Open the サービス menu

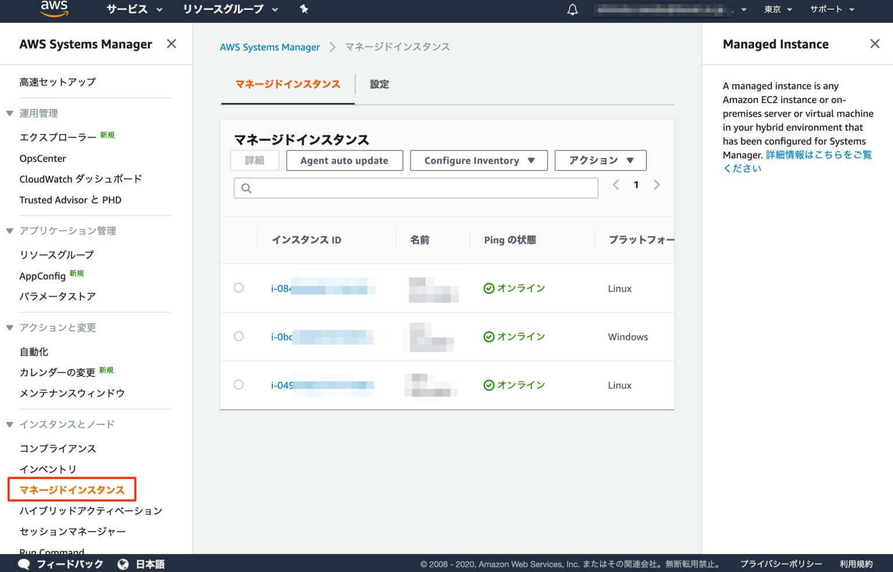point(134,9)
